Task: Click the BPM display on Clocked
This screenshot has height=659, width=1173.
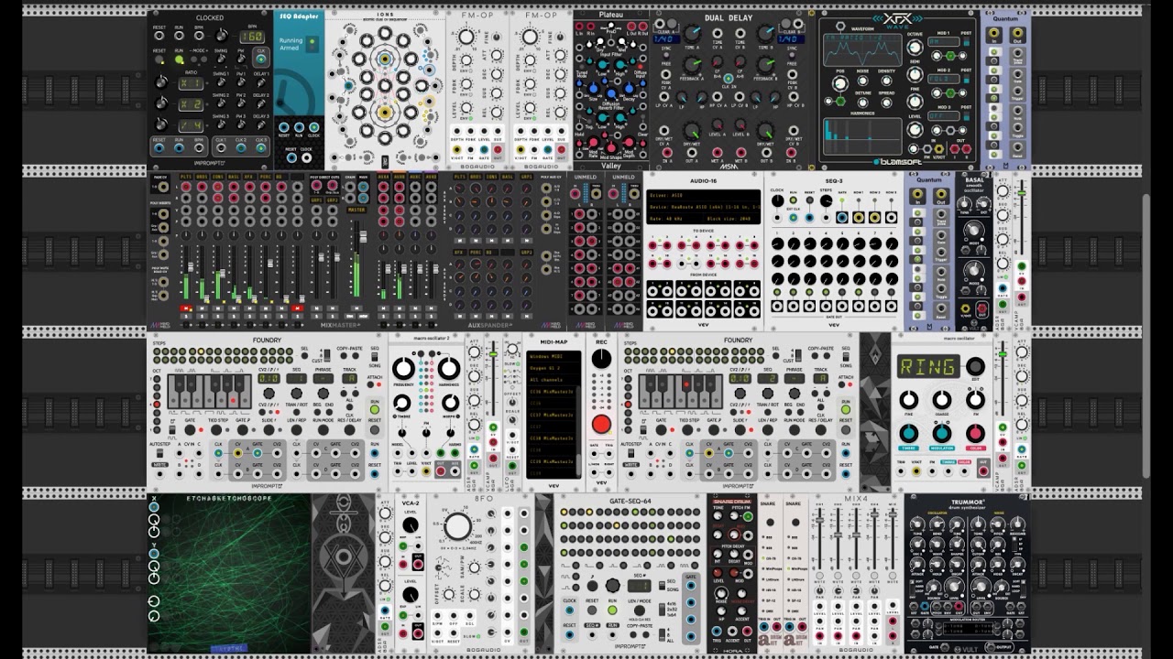Action: [252, 38]
